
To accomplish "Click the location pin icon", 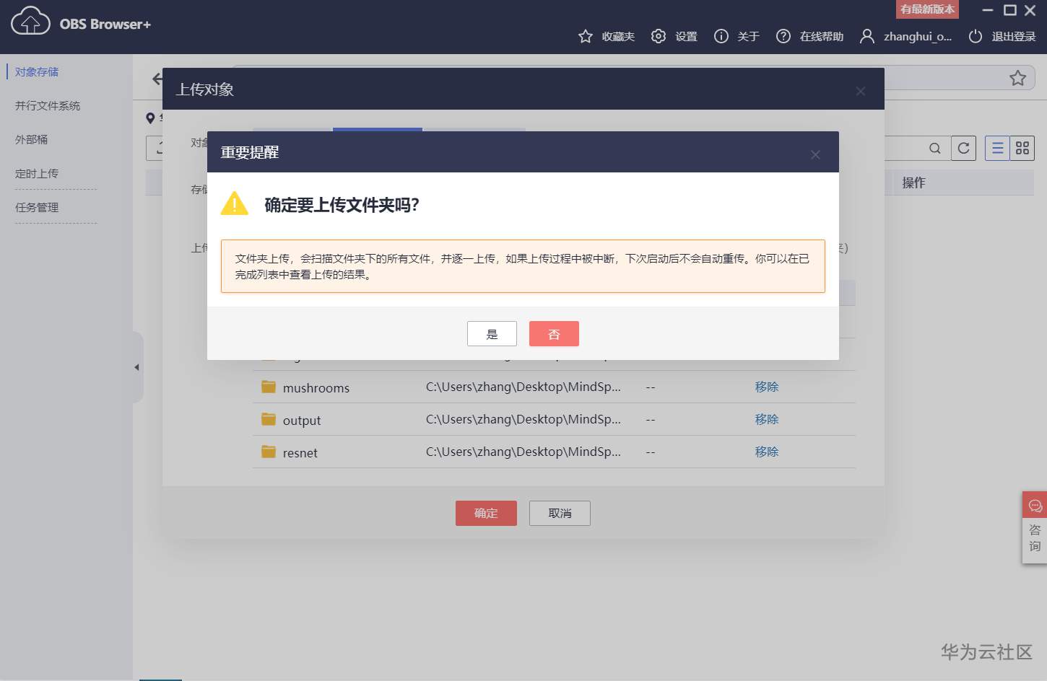I will tap(150, 118).
